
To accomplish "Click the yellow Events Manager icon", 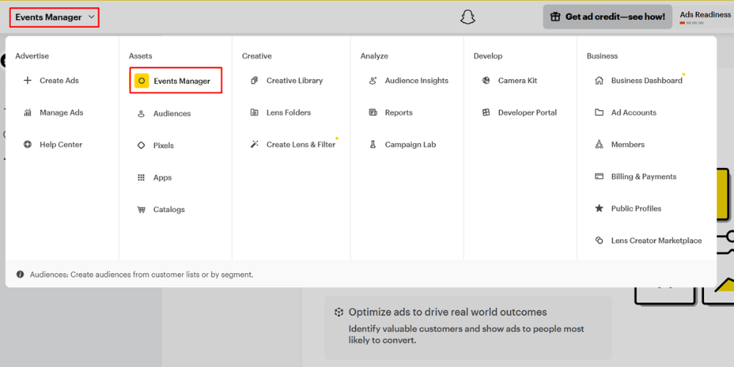I will pyautogui.click(x=142, y=81).
